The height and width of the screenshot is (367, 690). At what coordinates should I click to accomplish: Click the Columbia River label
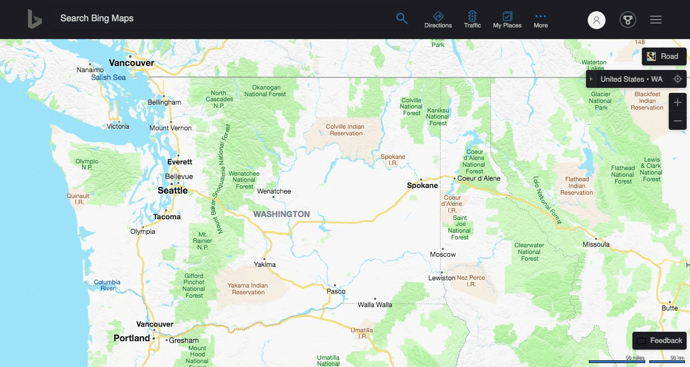point(107,285)
